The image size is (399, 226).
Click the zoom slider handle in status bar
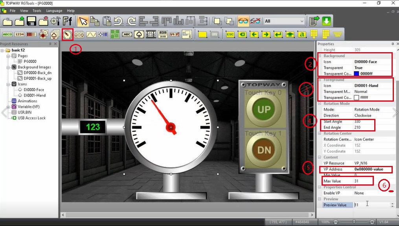[354, 222]
